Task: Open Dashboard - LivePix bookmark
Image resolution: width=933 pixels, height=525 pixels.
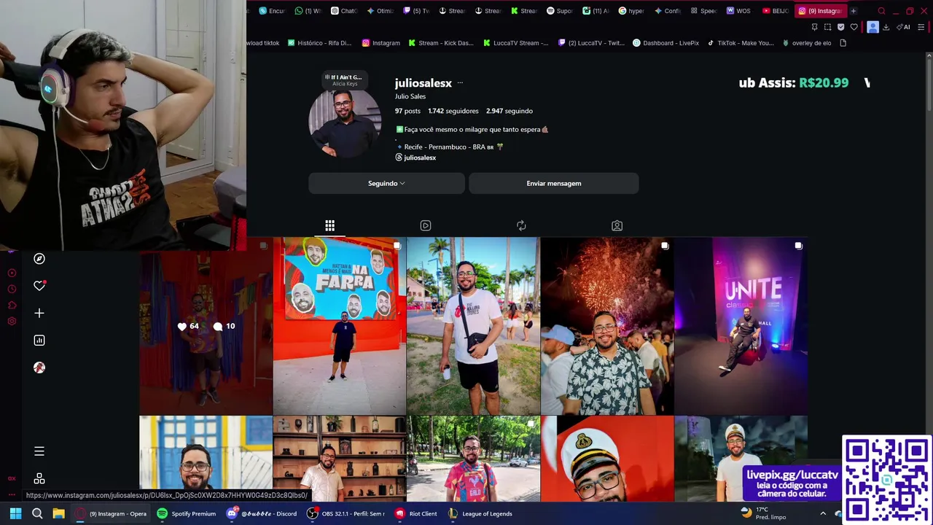Action: (x=665, y=43)
